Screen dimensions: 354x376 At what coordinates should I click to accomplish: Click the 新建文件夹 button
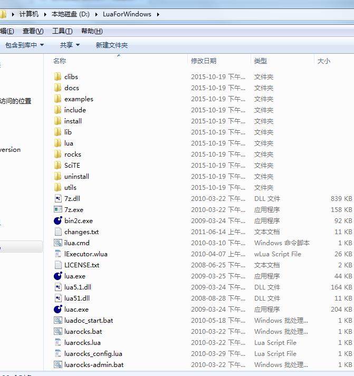point(111,45)
